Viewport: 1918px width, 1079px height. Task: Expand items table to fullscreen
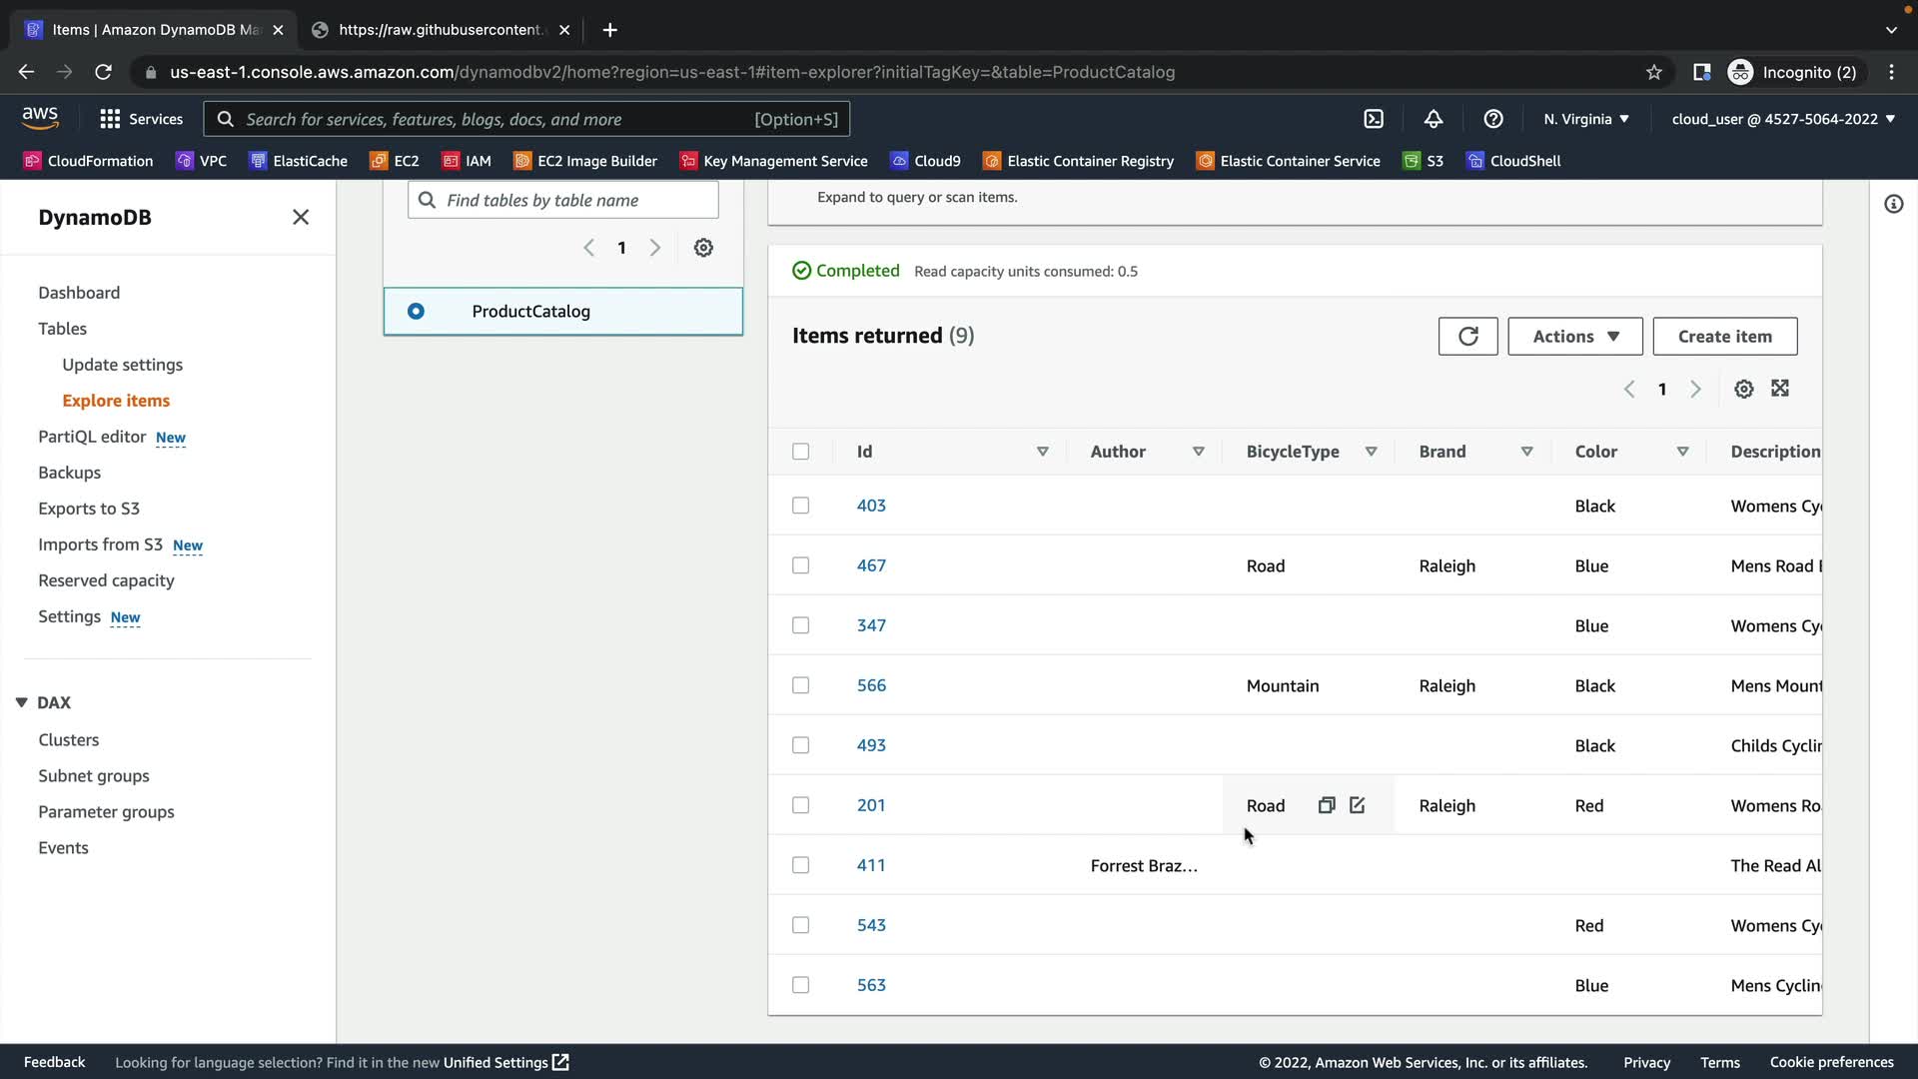pos(1780,389)
